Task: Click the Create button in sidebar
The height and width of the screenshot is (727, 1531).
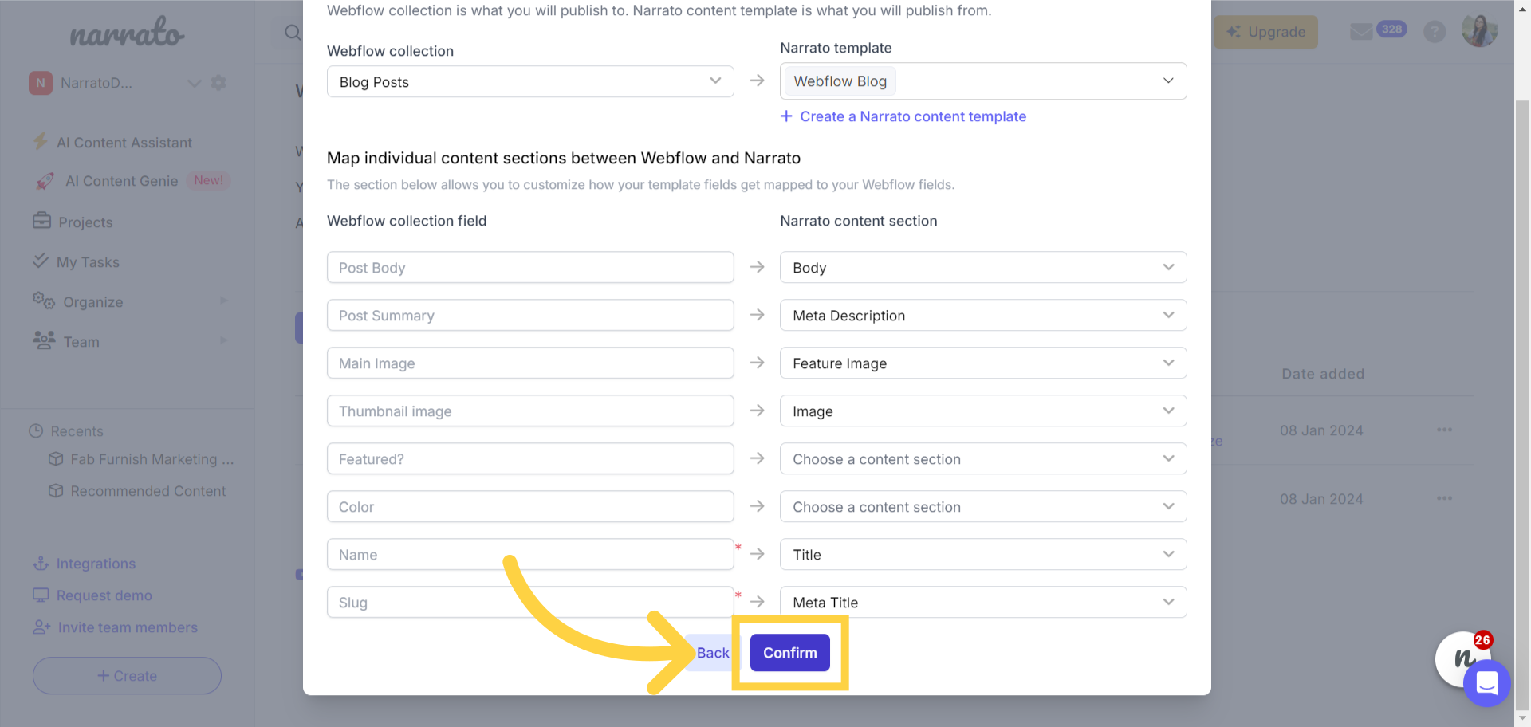Action: pos(127,676)
